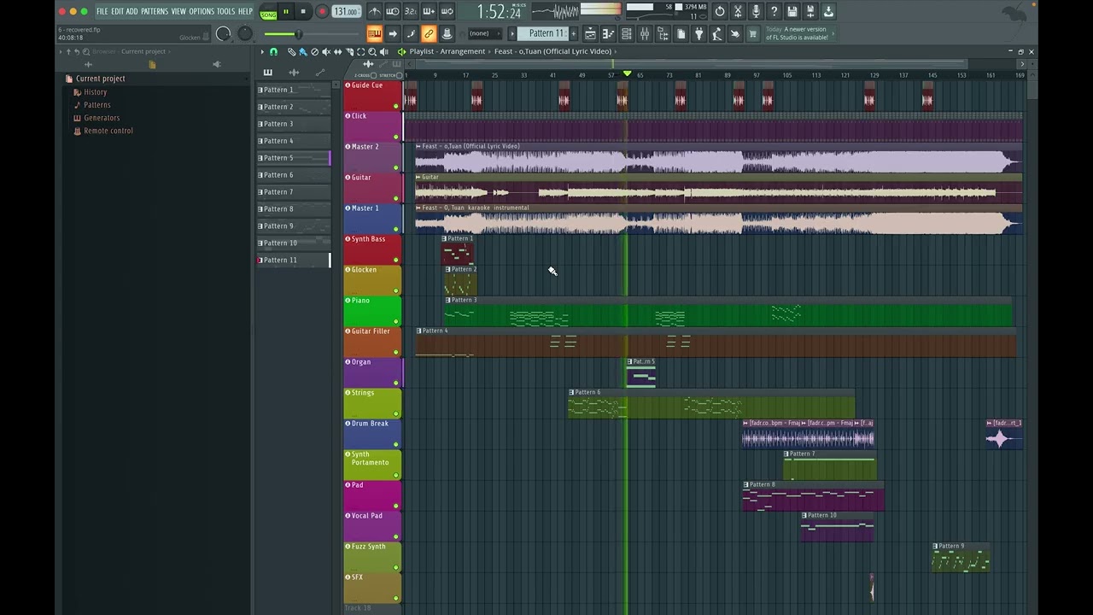Toggle Z-CROSS checkbox

click(373, 75)
